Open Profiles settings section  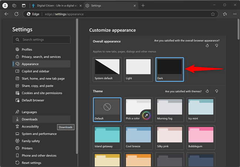(x=41, y=49)
